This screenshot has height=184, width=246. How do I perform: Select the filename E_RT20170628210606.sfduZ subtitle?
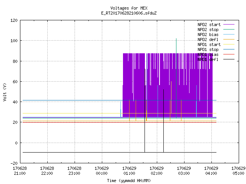[x=129, y=13]
